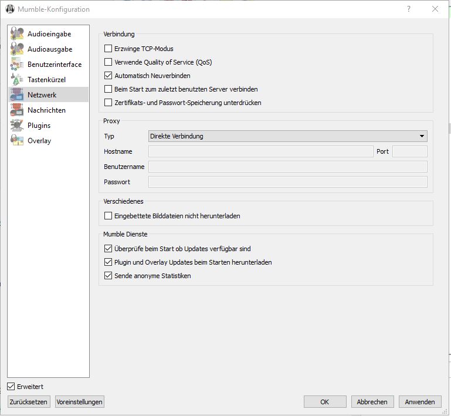Uncheck Sende anonyme Statistiken
Screen dimensions: 451x416
pos(108,276)
